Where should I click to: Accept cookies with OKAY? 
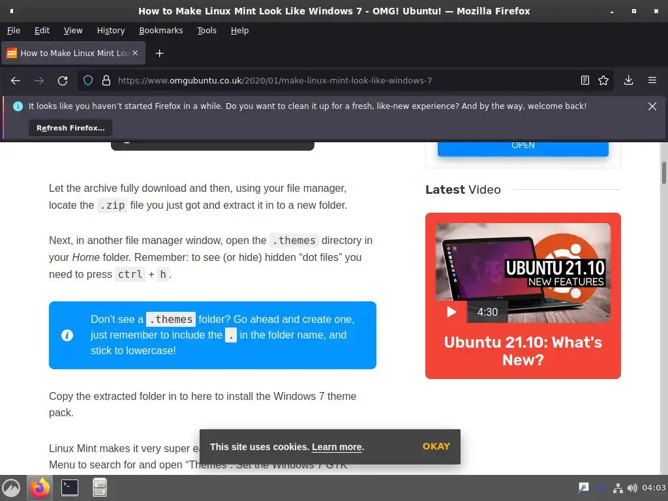click(436, 446)
